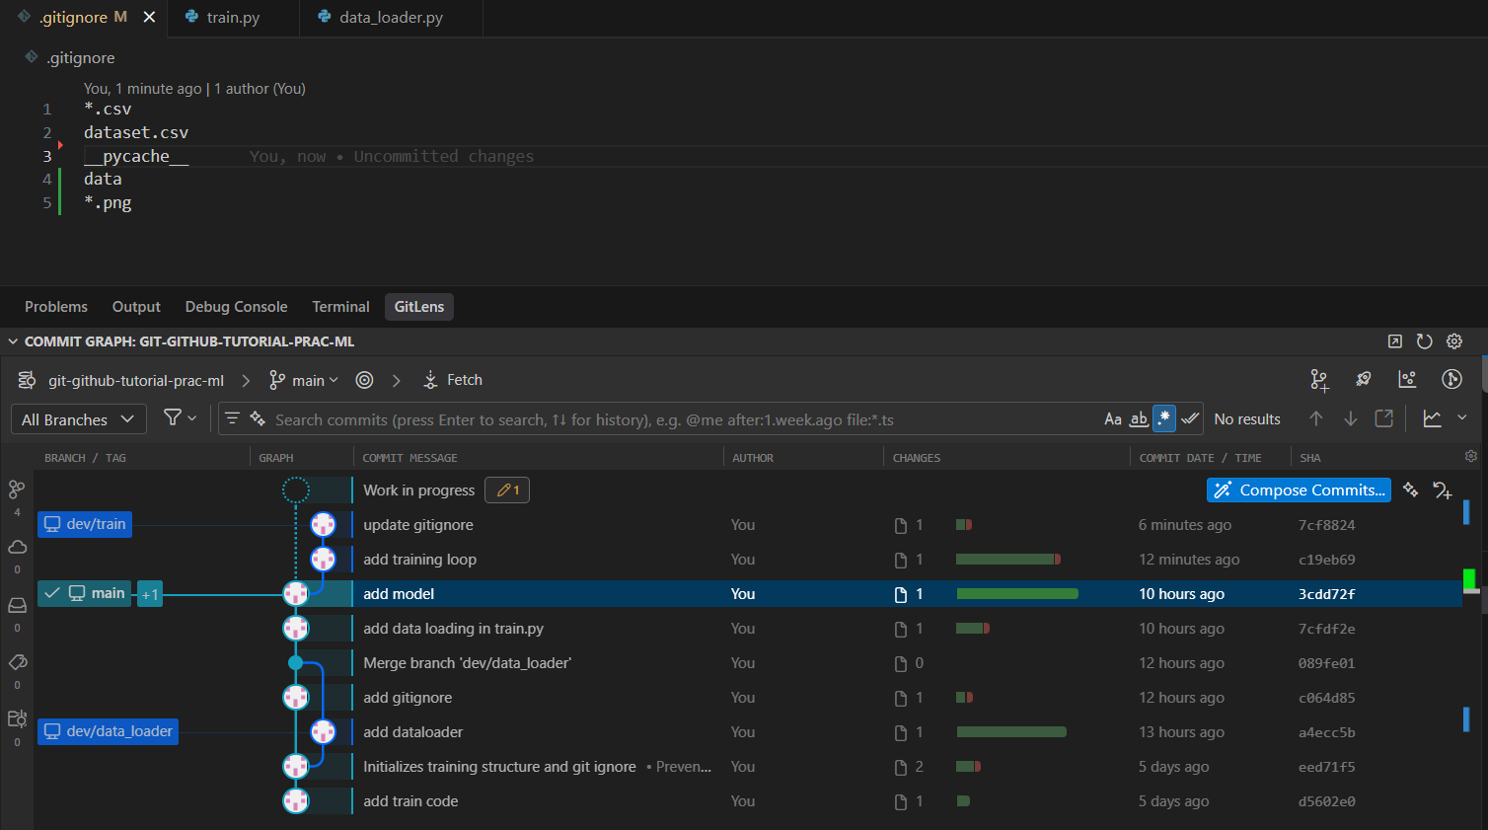The image size is (1488, 830).
Task: Expand the minimap options chevron
Action: point(1463,418)
